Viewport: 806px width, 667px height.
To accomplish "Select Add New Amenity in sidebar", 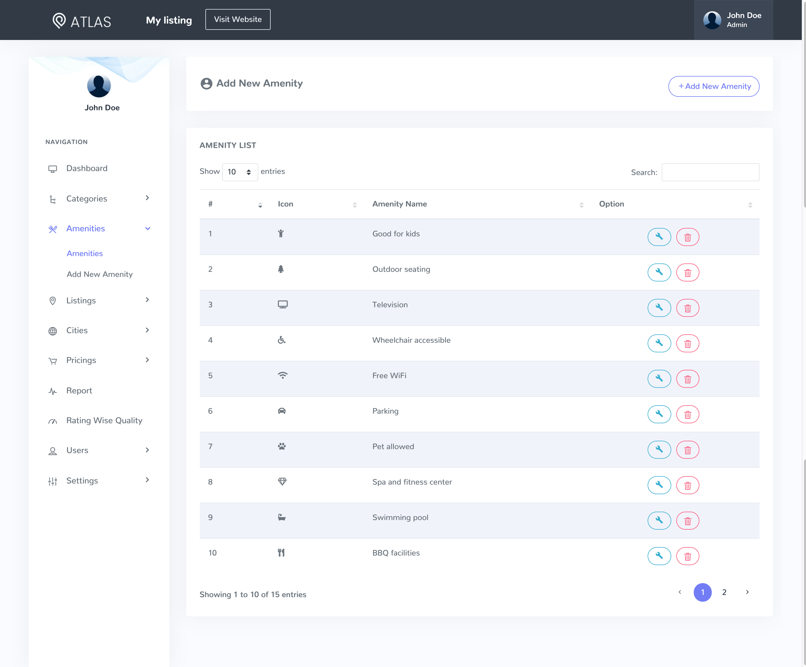I will tap(99, 274).
